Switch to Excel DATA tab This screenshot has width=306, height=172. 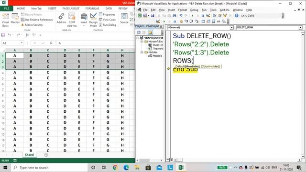coord(109,9)
